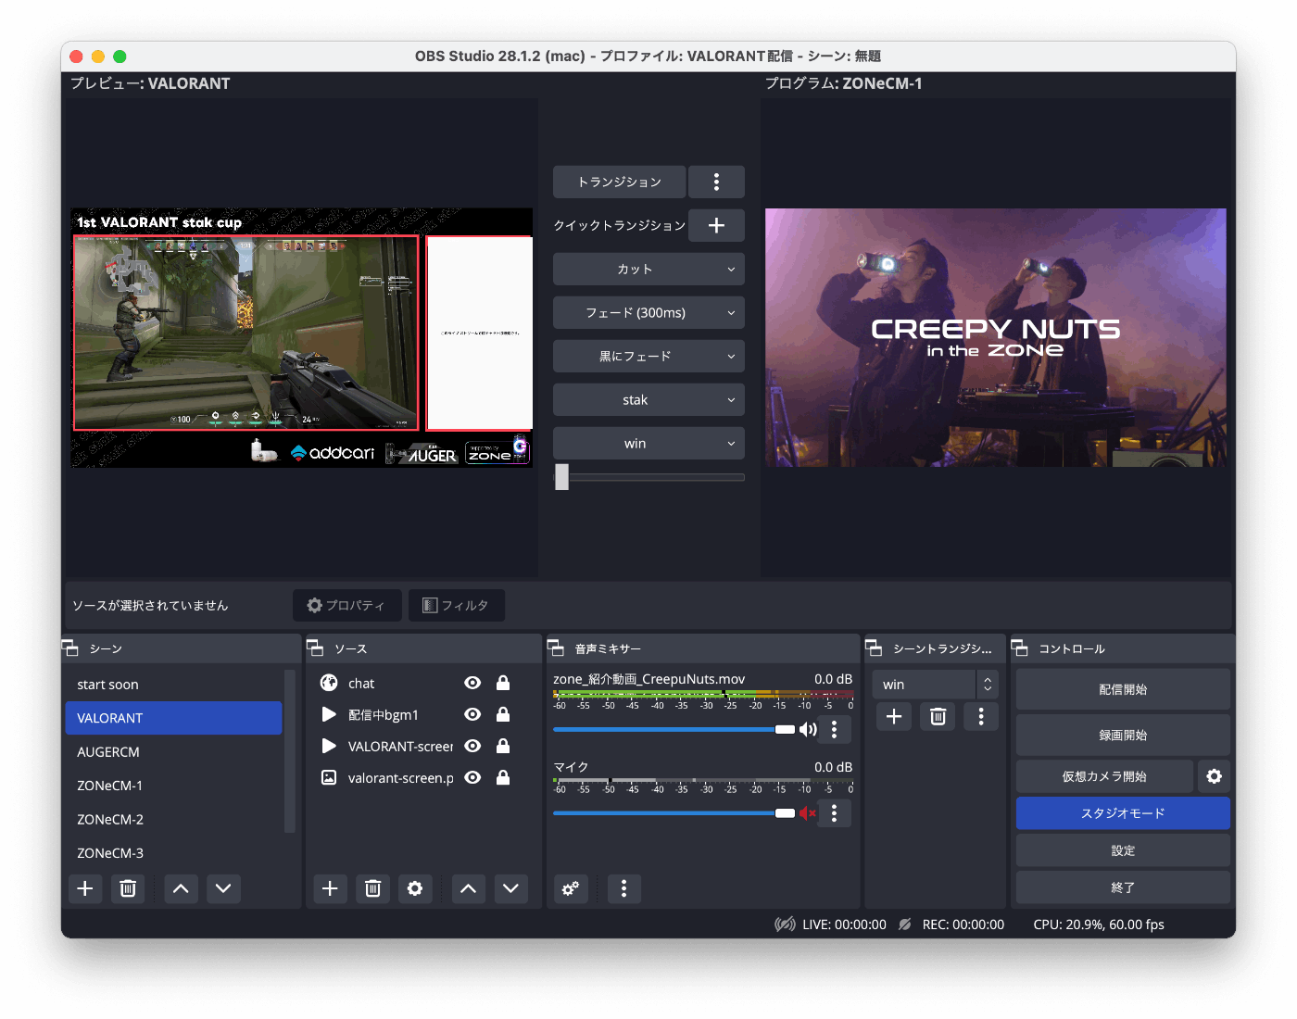The width and height of the screenshot is (1297, 1019).
Task: Remove the scene transition with trash icon
Action: (x=938, y=716)
